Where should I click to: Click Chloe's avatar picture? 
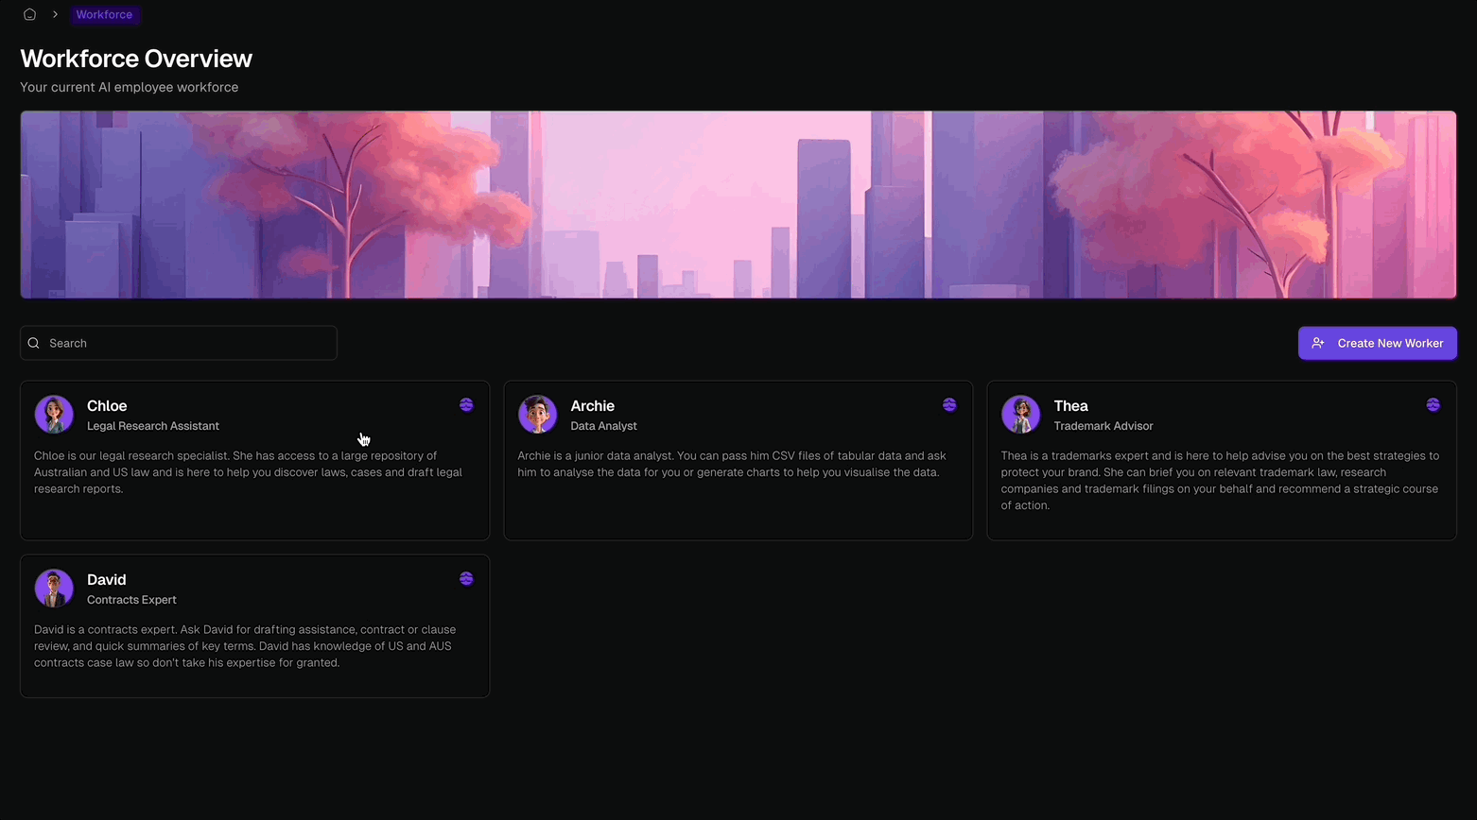[x=53, y=413]
